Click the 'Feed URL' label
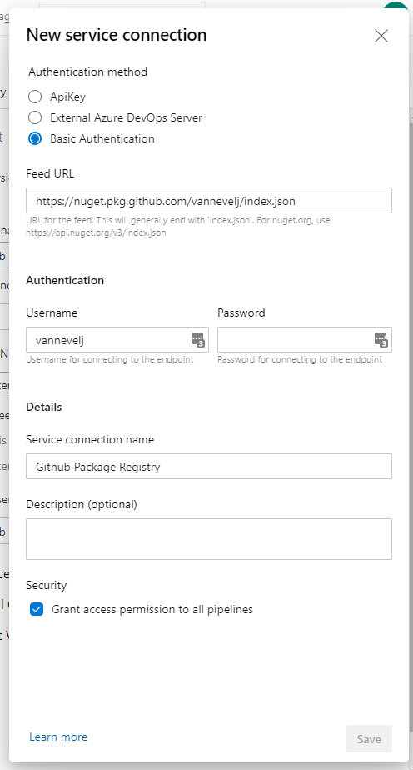413x770 pixels. pyautogui.click(x=50, y=173)
